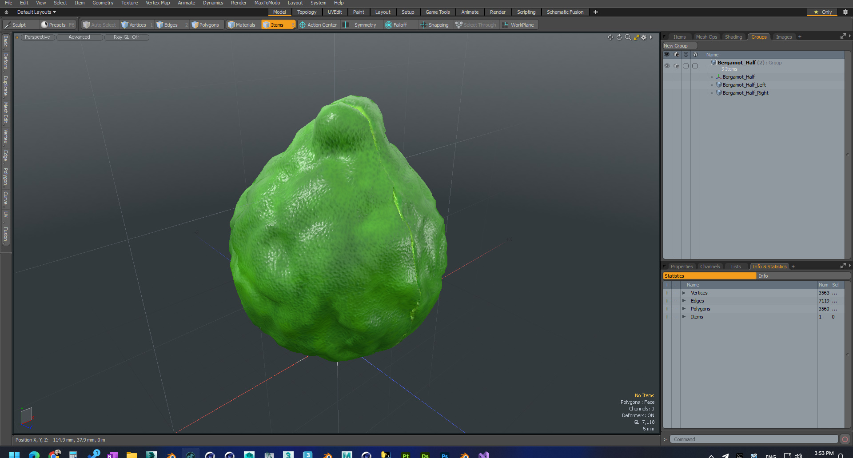The width and height of the screenshot is (853, 458).
Task: Check first box in Bergamot_Half group row
Action: point(686,66)
